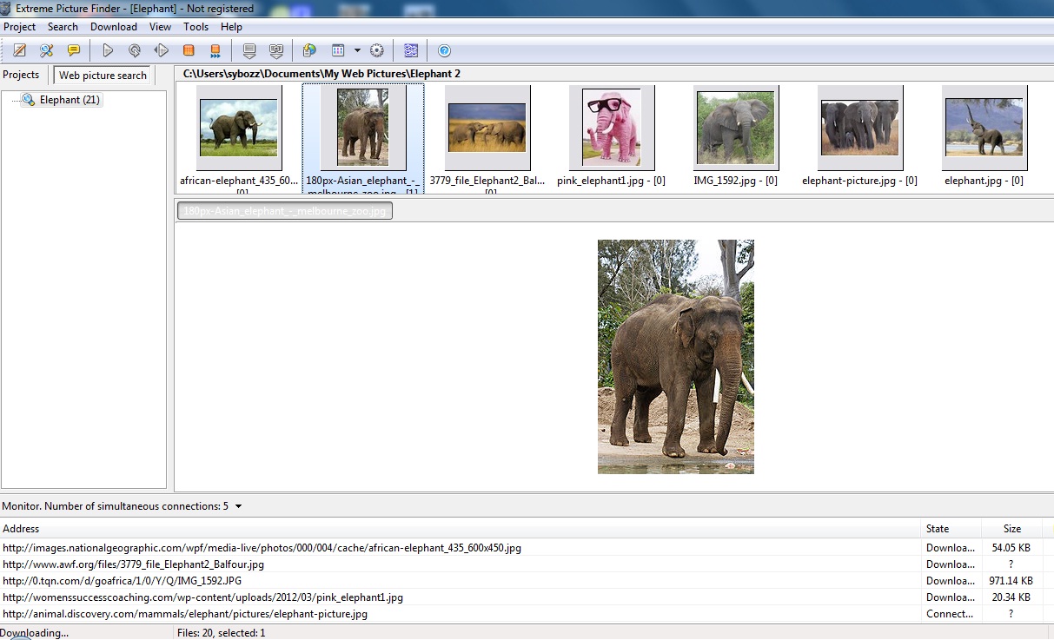Select 3779_file_Elephant2_Bal thumbnail

tap(487, 128)
